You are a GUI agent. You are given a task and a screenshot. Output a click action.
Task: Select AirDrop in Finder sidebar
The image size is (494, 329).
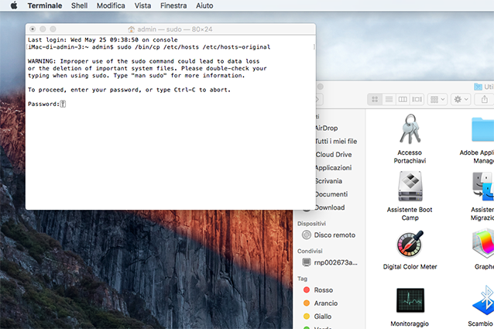coord(326,129)
